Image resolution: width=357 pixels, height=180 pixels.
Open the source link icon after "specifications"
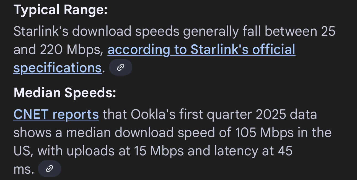tap(121, 67)
